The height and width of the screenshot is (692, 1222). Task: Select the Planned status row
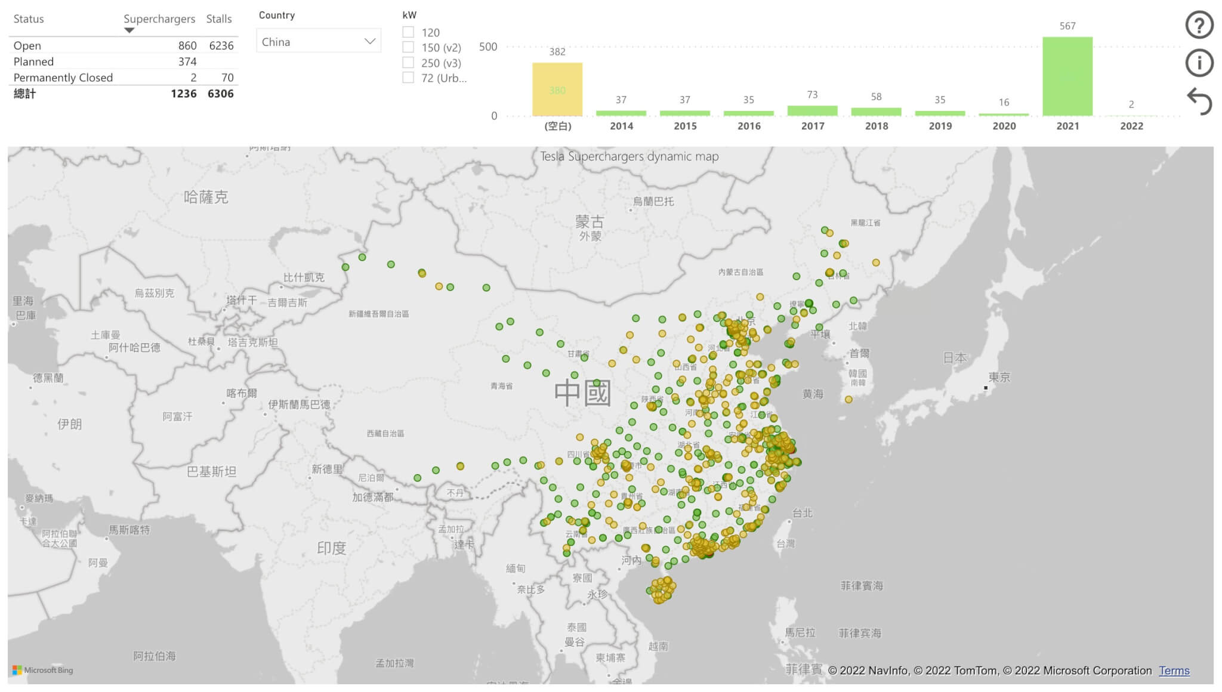point(124,61)
